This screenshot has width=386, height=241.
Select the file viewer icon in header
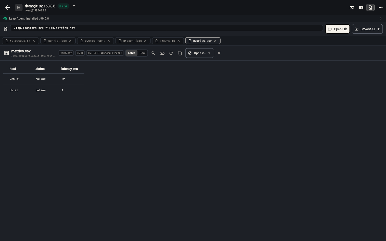(370, 7)
